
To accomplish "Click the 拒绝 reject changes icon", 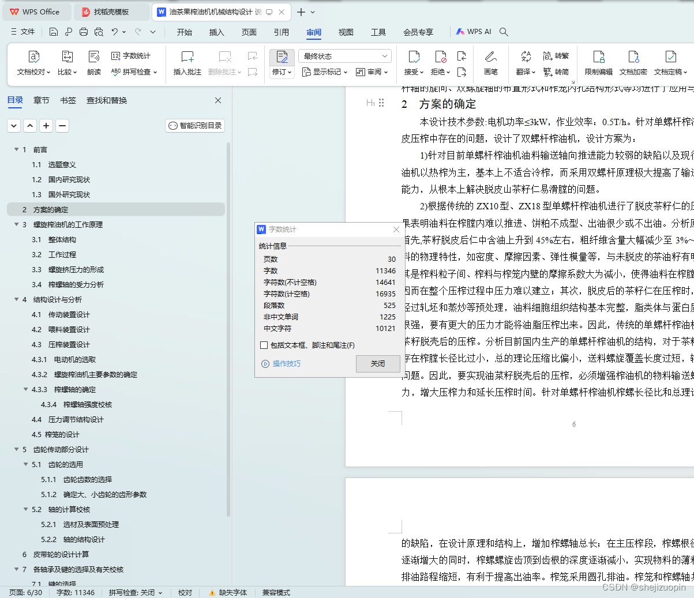I will click(441, 57).
